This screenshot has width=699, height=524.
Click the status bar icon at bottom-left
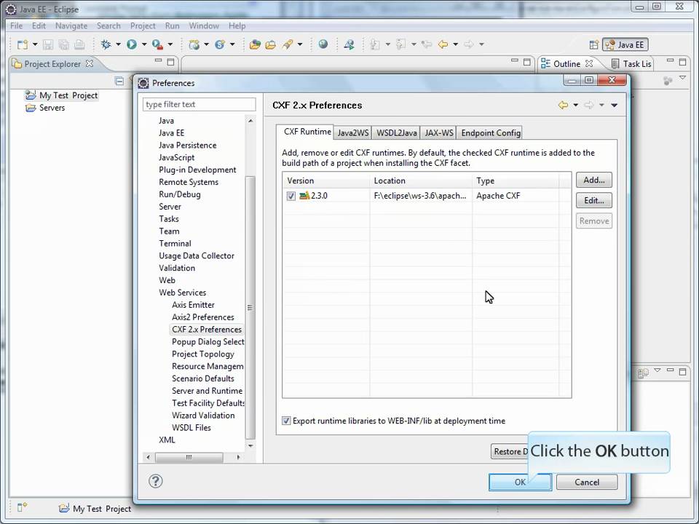pos(22,507)
